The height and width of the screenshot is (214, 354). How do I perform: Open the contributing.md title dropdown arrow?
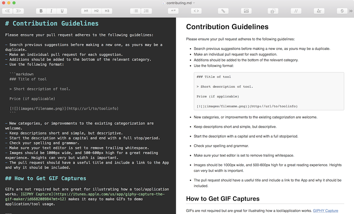coord(194,3)
